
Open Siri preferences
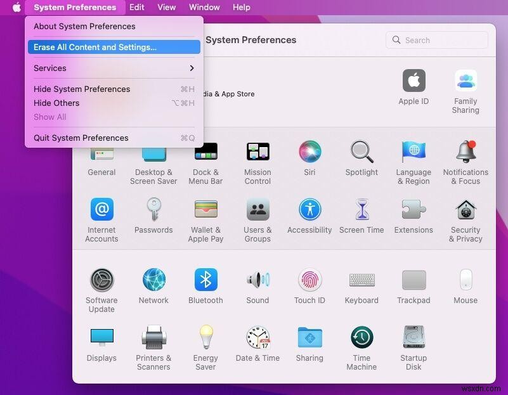tap(309, 152)
